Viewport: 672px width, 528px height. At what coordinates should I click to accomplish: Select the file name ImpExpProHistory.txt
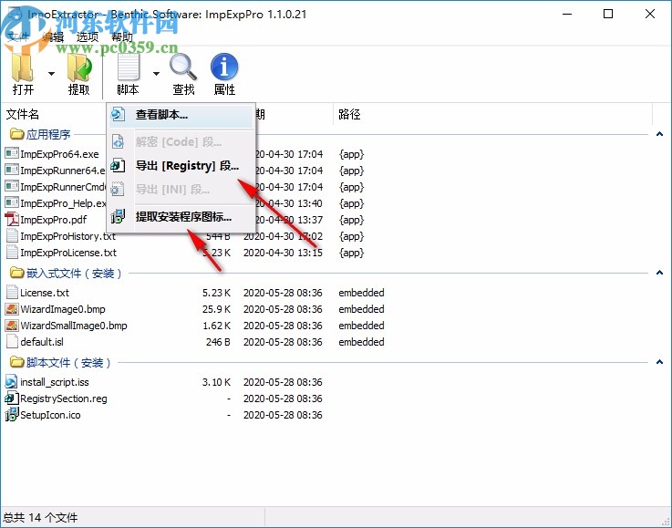pos(67,236)
